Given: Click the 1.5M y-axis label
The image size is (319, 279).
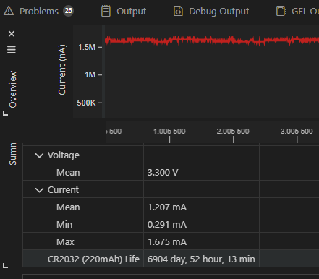Looking at the screenshot, I should pos(87,47).
